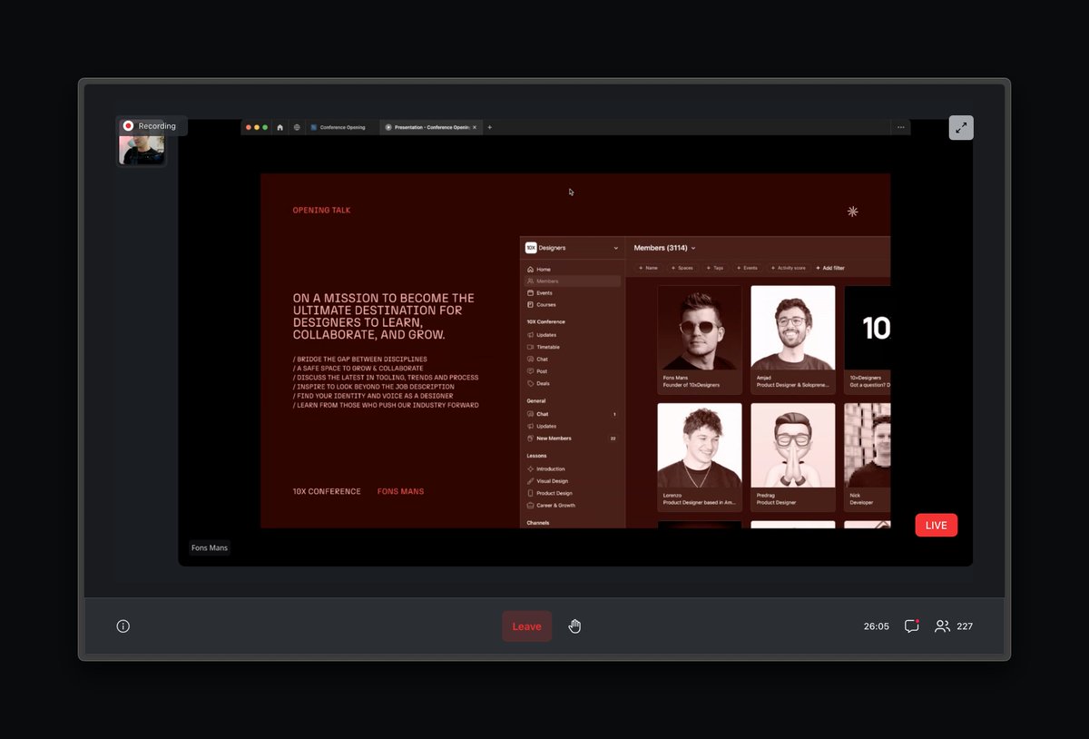This screenshot has height=739, width=1089.
Task: Expand the Members (3114) dropdown
Action: pos(665,248)
